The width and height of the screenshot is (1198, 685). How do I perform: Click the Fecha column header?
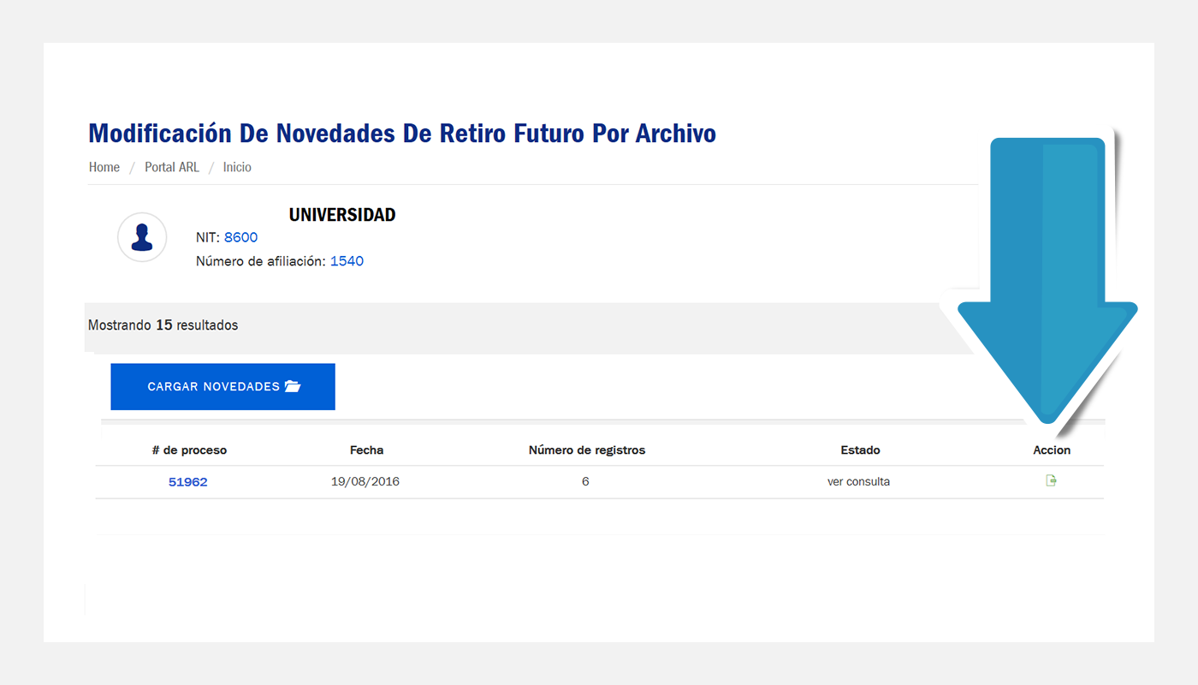tap(366, 450)
